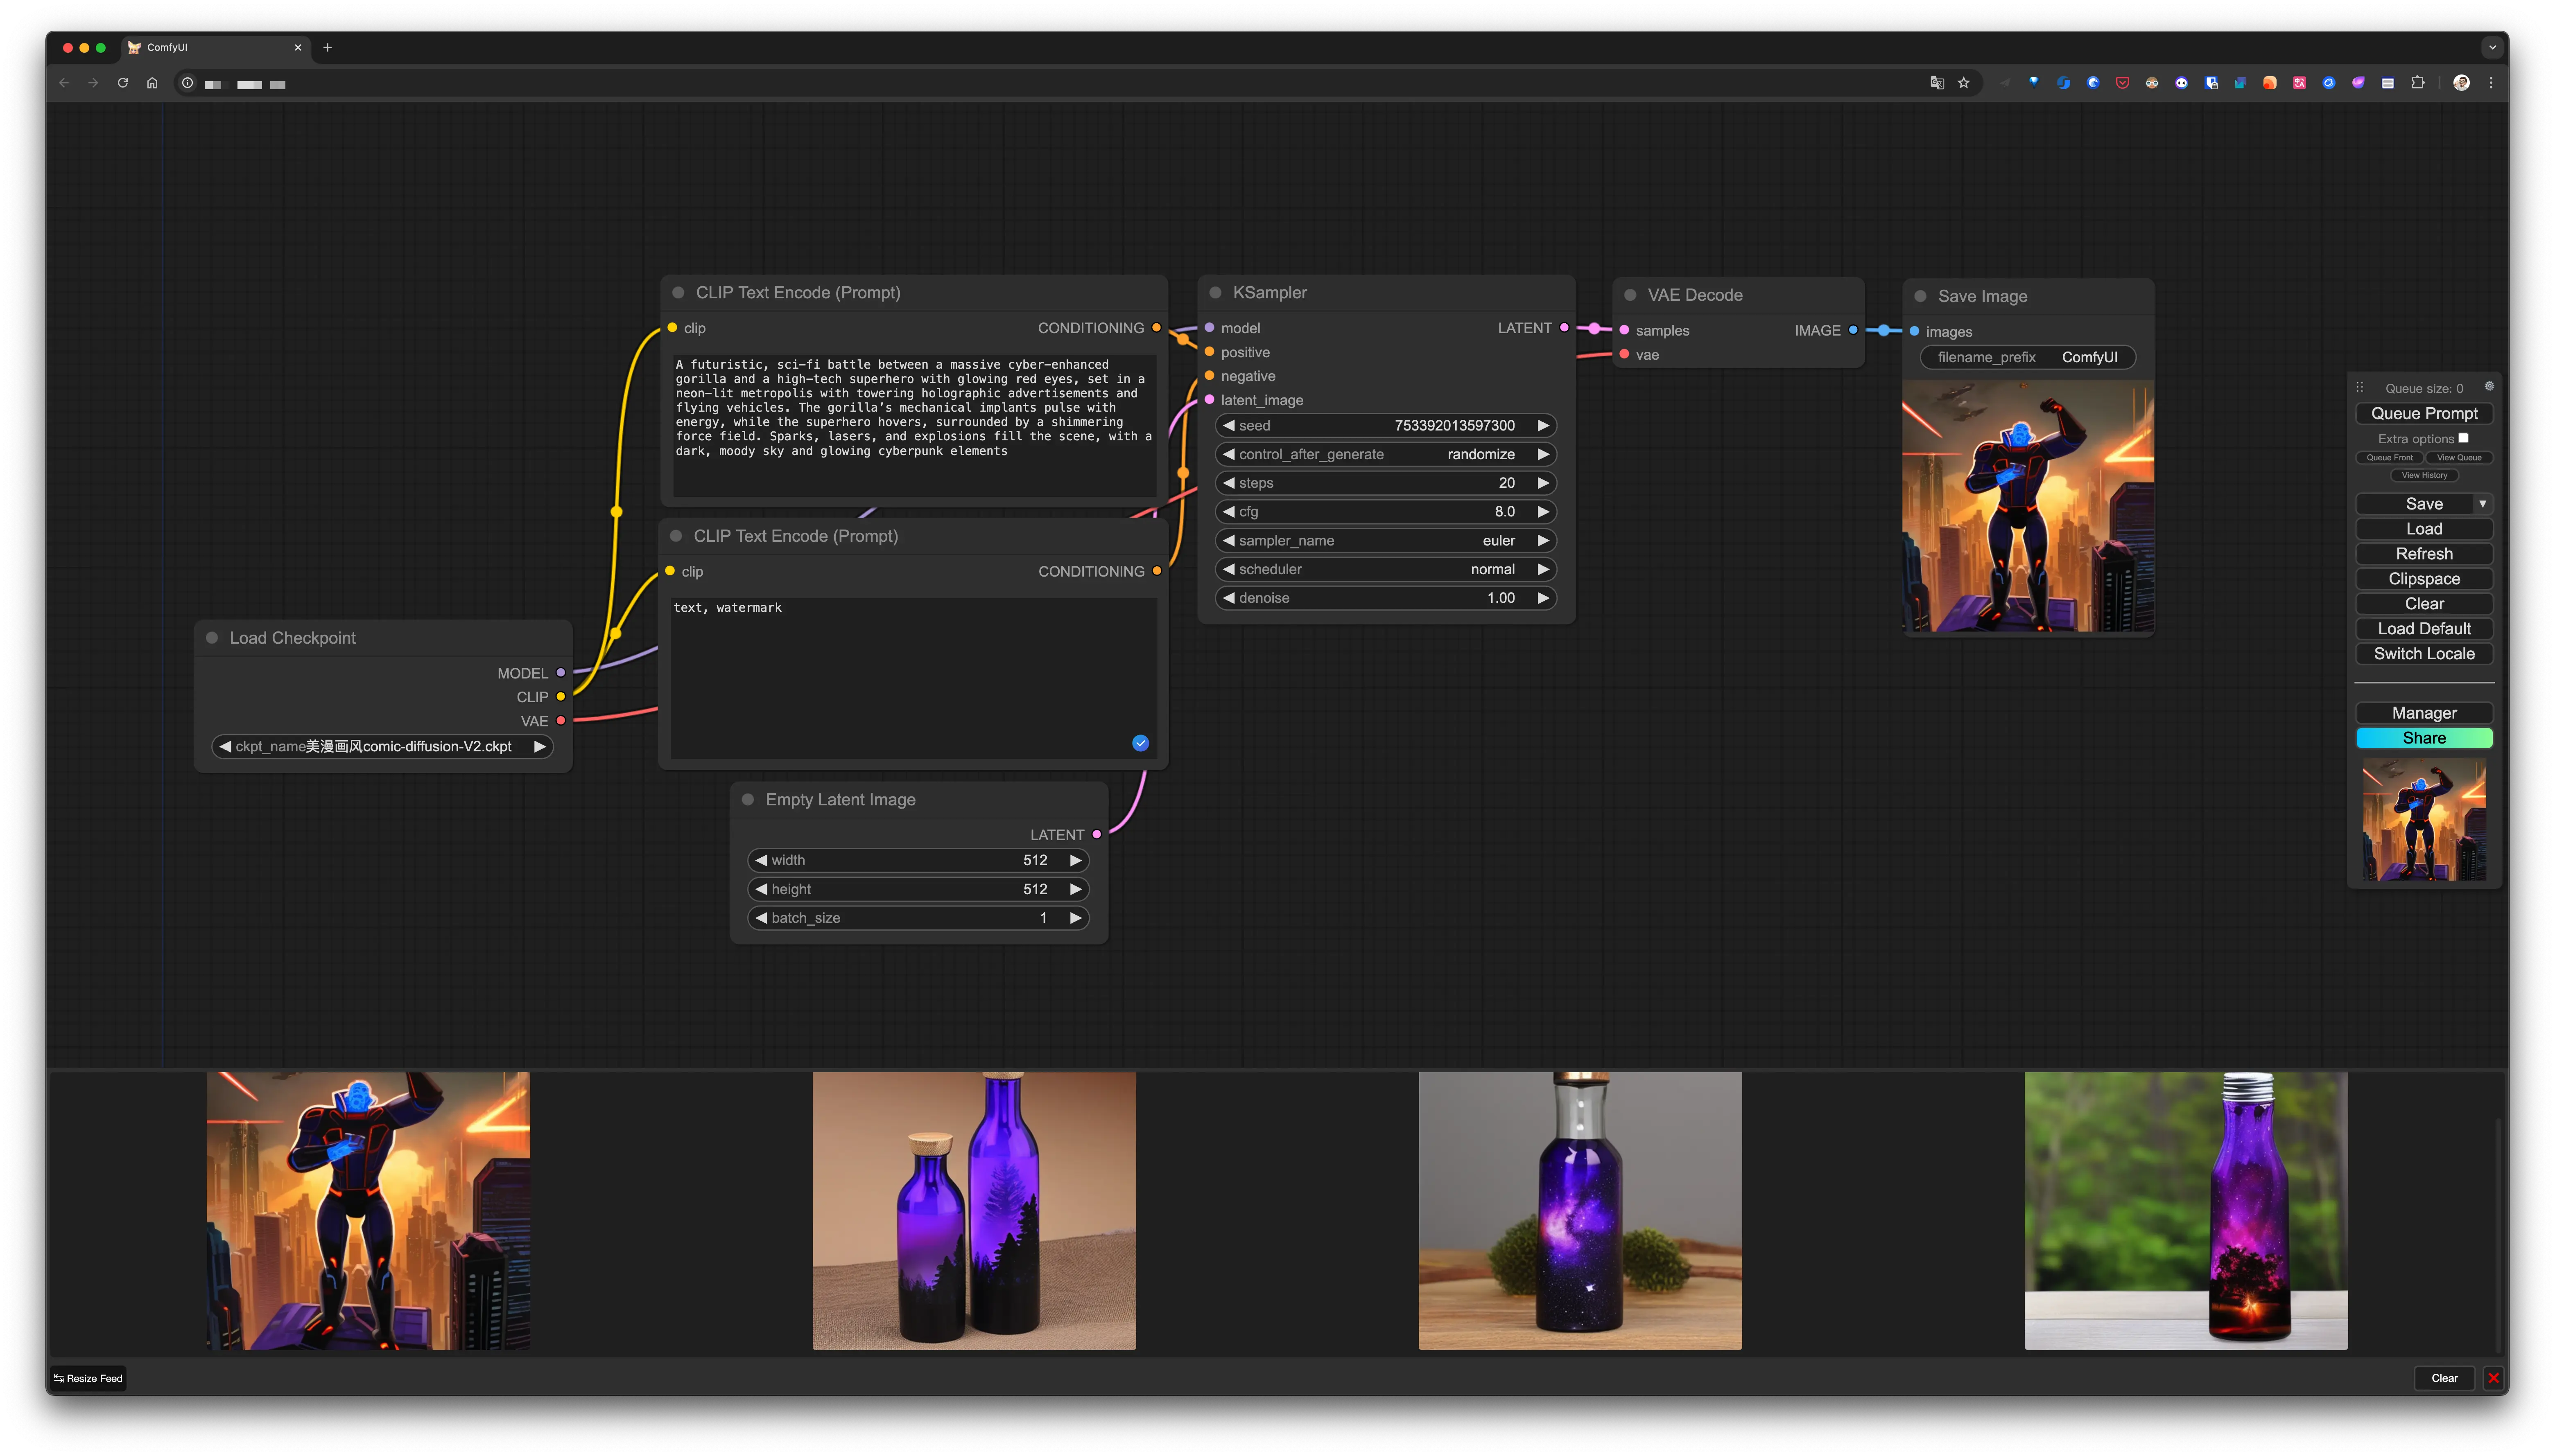Click the Resize Feed icon button
Viewport: 2555px width, 1456px height.
(x=88, y=1378)
